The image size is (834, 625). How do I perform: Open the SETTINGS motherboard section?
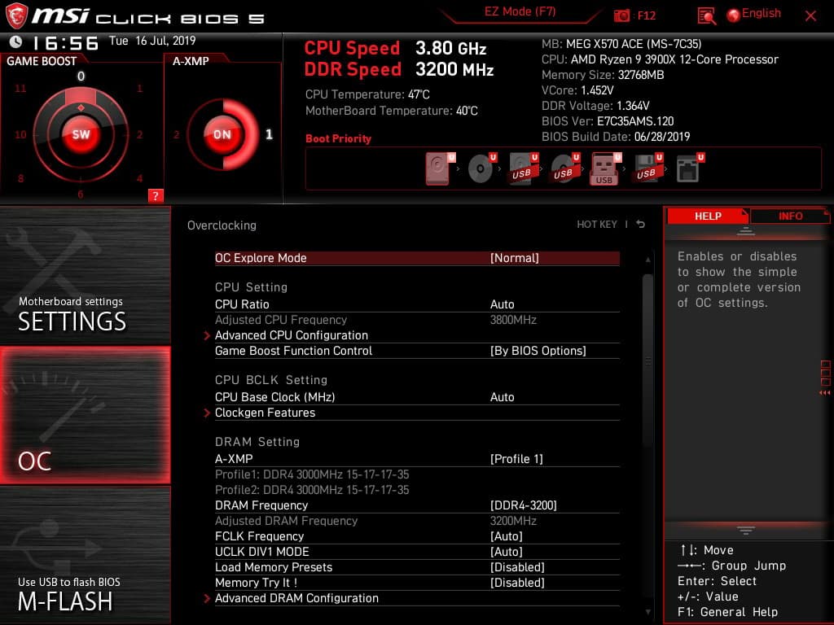[x=85, y=275]
